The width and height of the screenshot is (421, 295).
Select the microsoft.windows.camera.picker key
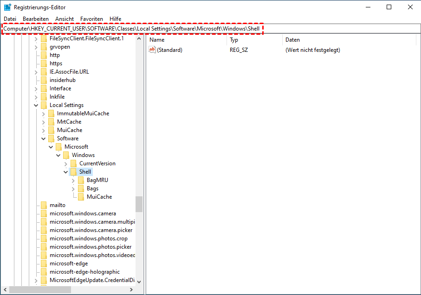(91, 230)
